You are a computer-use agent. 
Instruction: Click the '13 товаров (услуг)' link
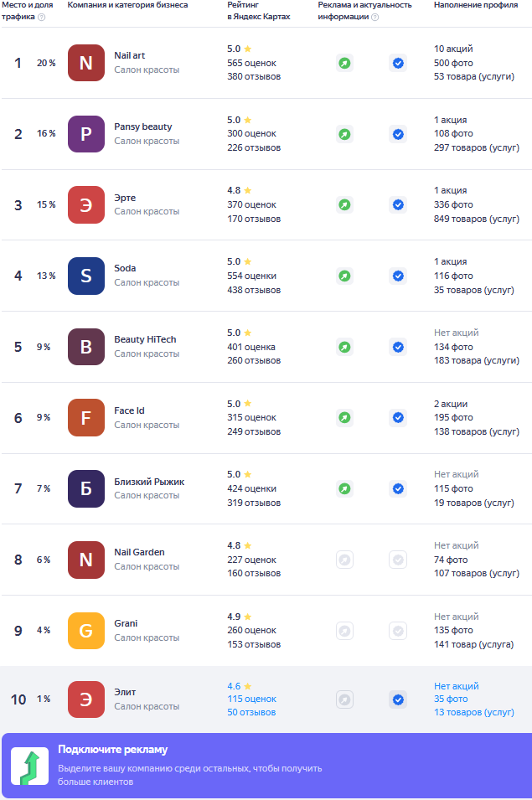pyautogui.click(x=474, y=712)
